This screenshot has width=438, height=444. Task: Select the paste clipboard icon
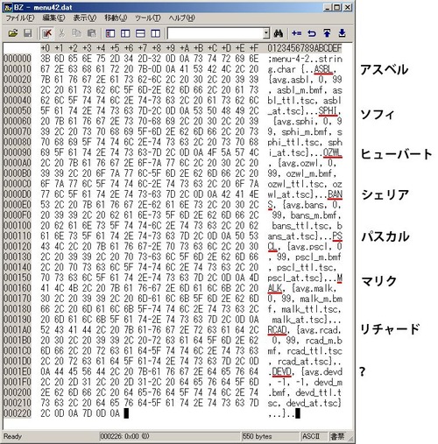pos(92,33)
